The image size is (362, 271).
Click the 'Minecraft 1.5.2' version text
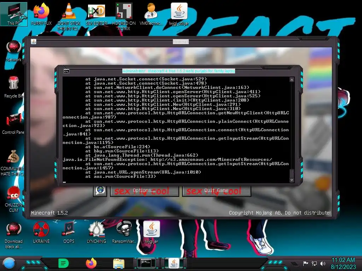(49, 213)
